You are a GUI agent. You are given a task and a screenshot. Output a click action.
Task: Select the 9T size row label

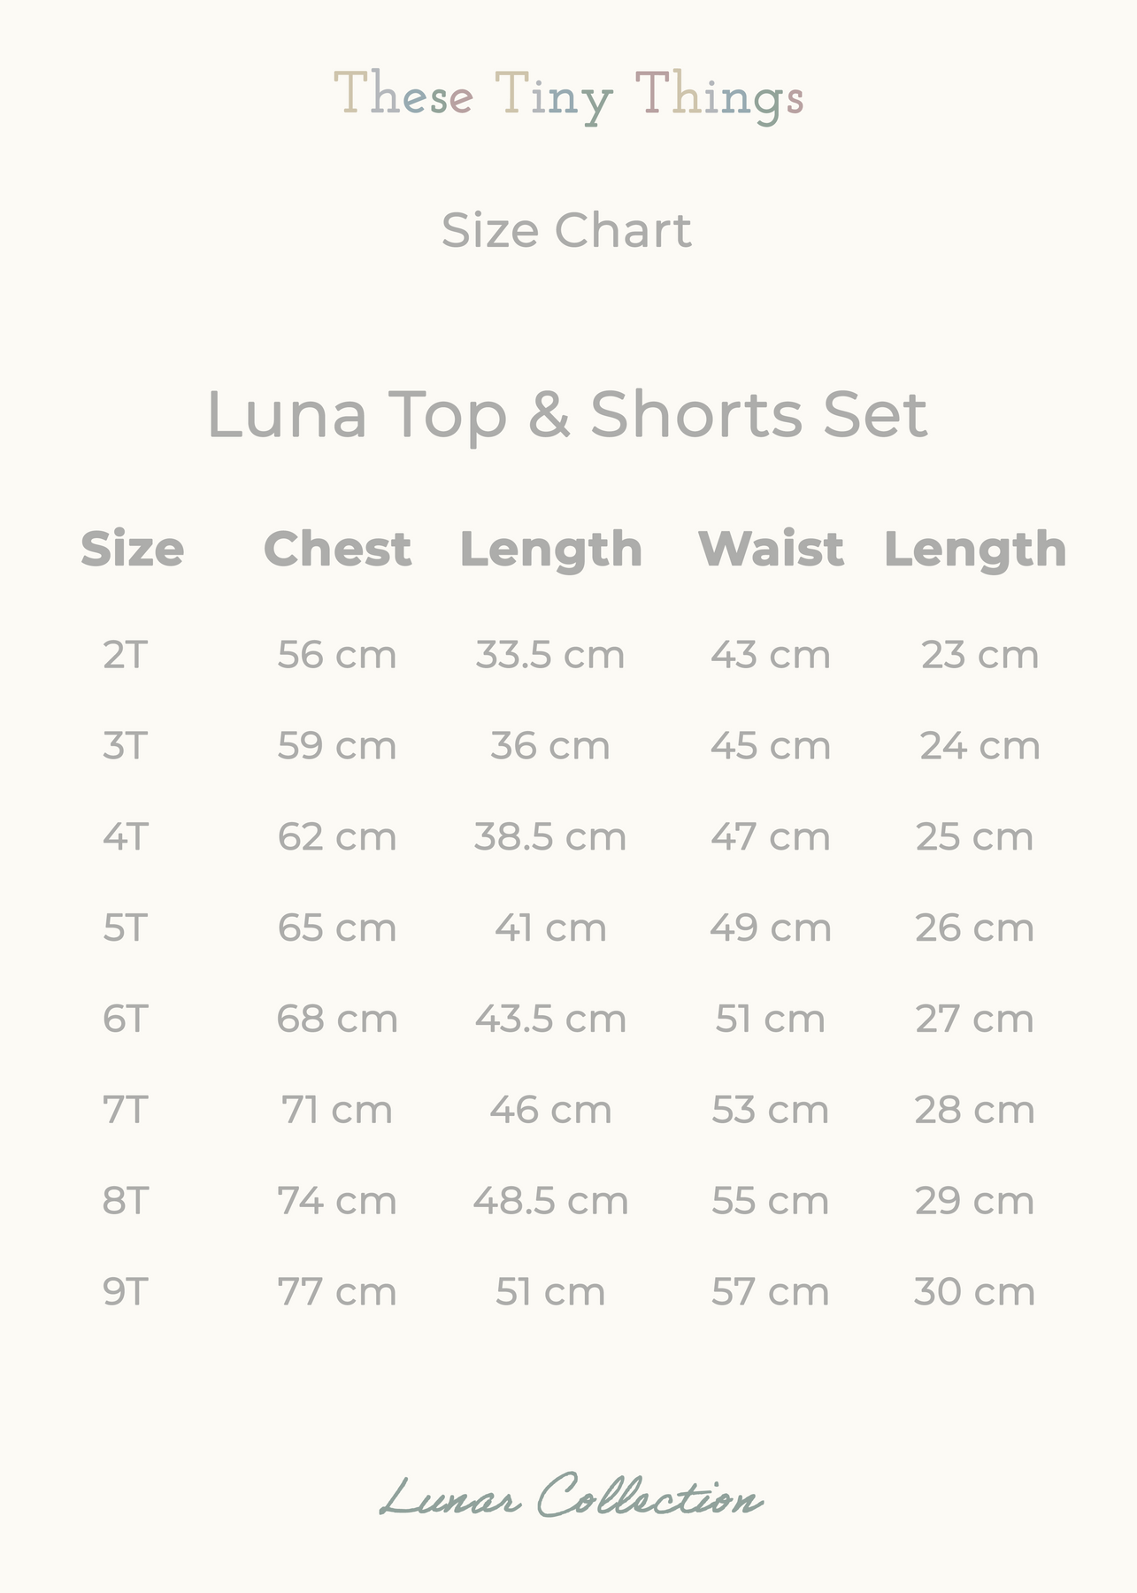tap(125, 1292)
